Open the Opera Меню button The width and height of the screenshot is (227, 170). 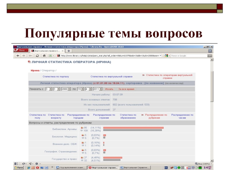click(21, 50)
